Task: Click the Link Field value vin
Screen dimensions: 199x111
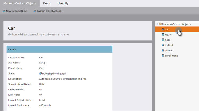Action: [41, 95]
